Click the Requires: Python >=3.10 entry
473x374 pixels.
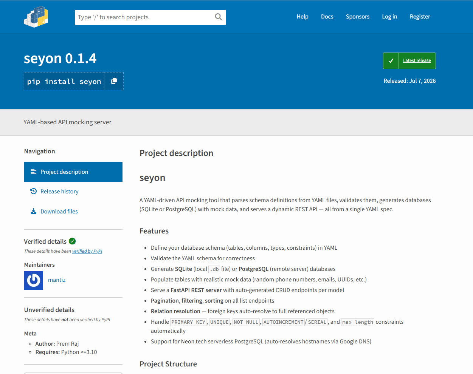pos(66,352)
